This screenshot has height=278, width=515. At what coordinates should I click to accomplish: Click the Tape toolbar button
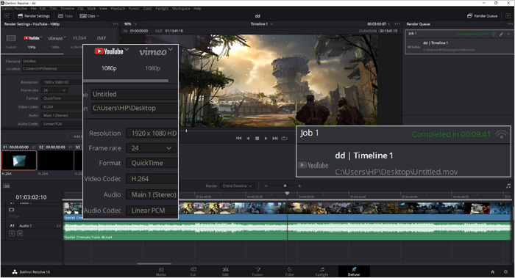click(x=65, y=15)
